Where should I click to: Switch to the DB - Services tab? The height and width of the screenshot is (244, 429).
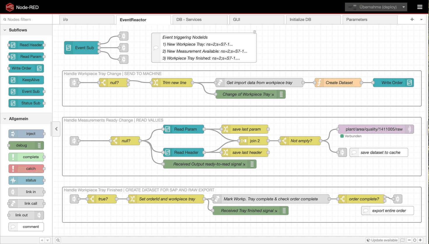[x=200, y=19]
